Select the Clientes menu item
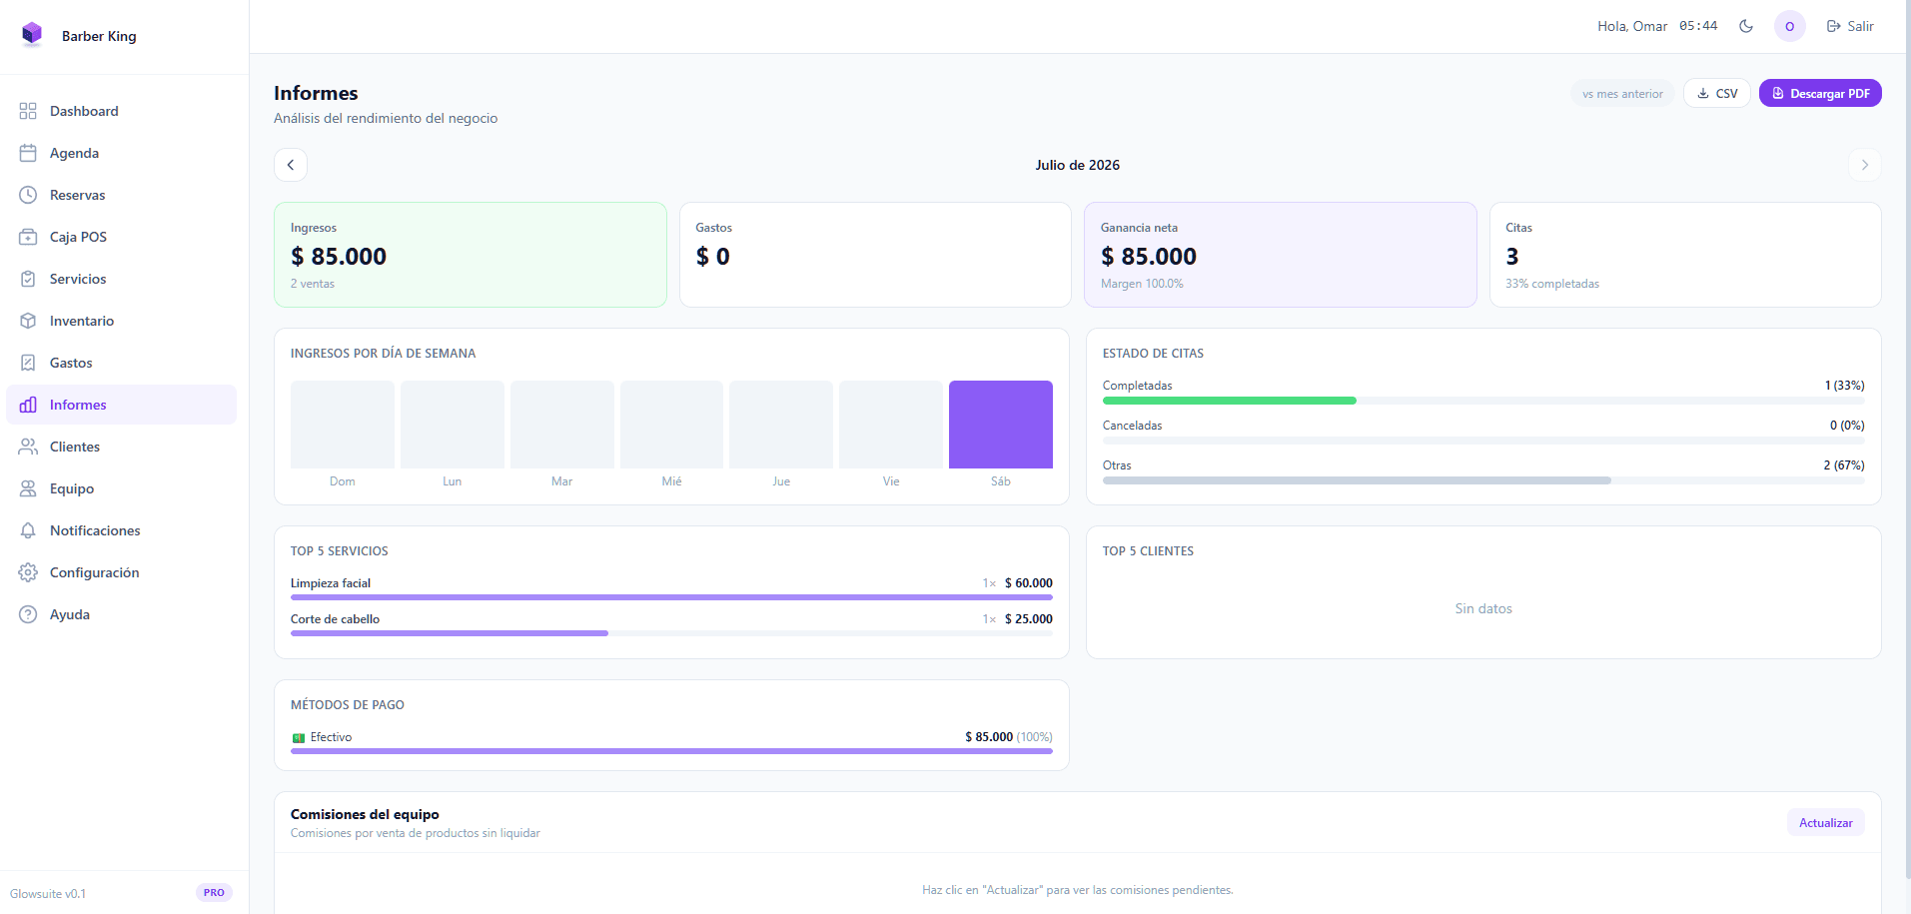Viewport: 1911px width, 914px height. 121,447
